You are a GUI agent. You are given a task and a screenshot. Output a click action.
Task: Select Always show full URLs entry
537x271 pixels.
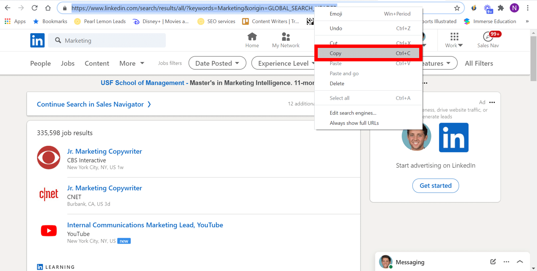(x=368, y=123)
